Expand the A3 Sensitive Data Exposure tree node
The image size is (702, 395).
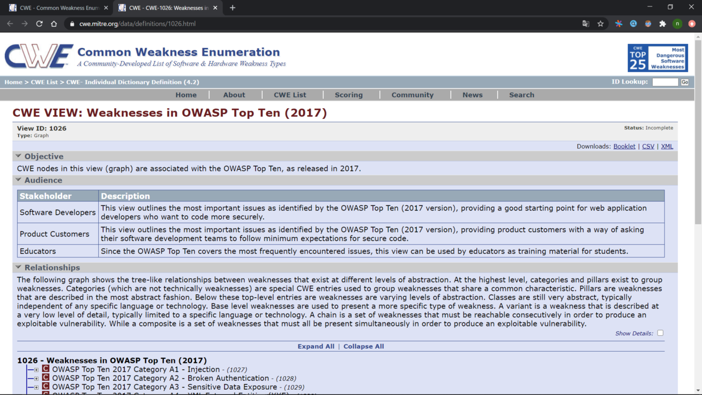(36, 387)
